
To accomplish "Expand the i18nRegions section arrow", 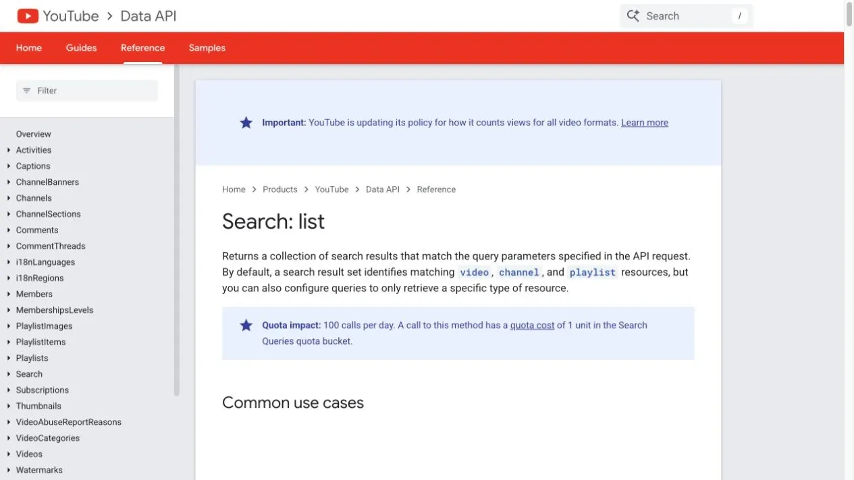I will (8, 278).
